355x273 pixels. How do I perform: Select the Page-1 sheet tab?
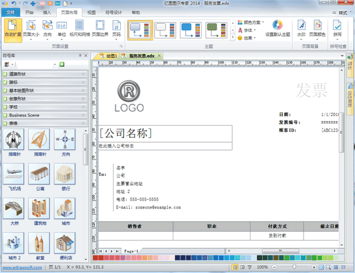point(131,251)
